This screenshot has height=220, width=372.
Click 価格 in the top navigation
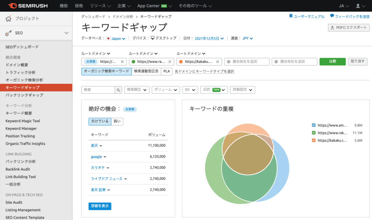click(79, 6)
